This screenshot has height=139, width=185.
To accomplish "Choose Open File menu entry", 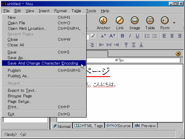I will (44, 23).
